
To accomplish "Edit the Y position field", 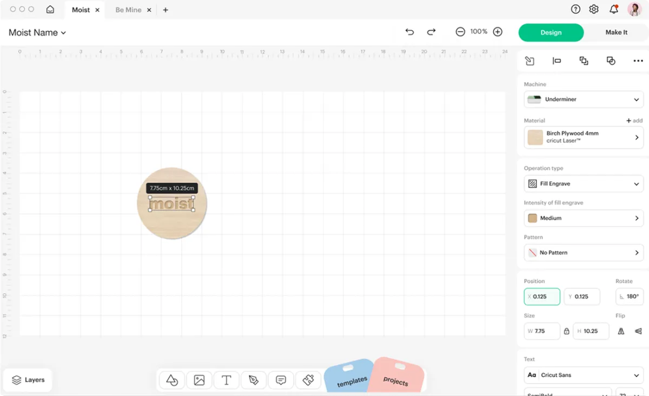I will tap(582, 297).
